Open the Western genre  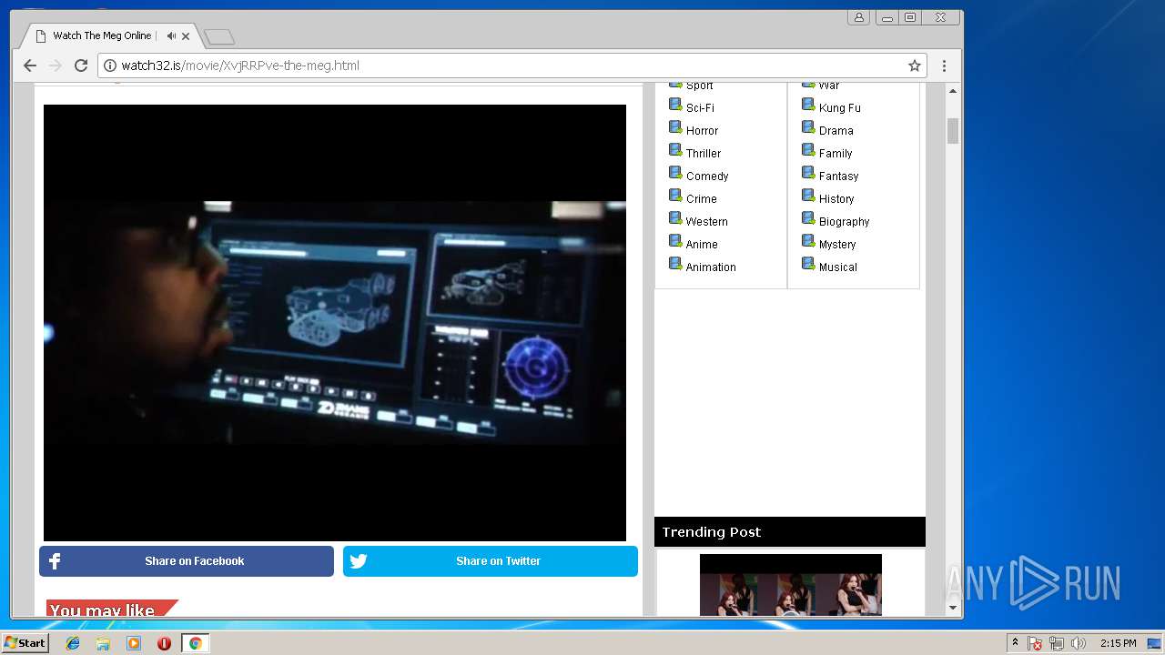pyautogui.click(x=707, y=221)
